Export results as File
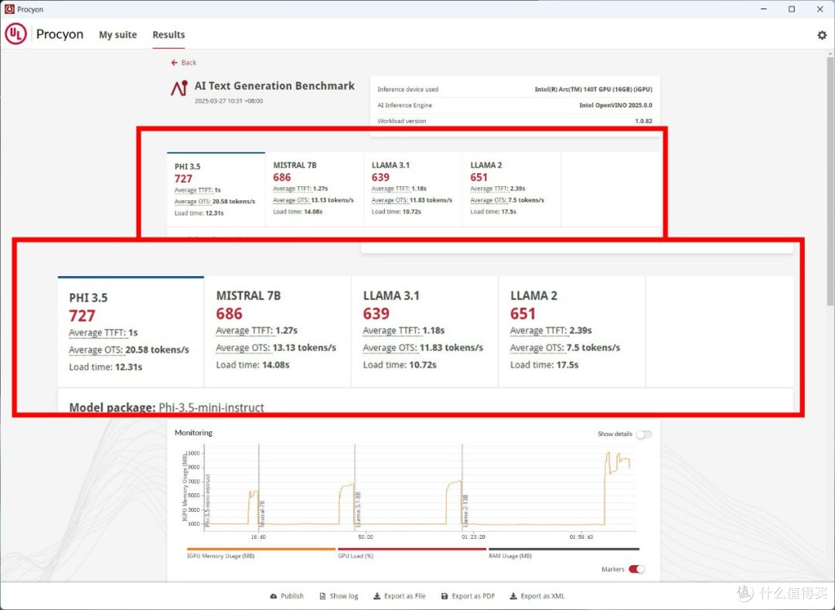 coord(399,596)
